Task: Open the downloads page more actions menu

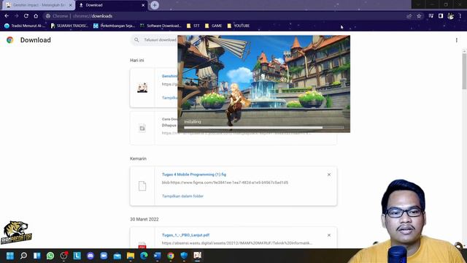Action: (457, 40)
